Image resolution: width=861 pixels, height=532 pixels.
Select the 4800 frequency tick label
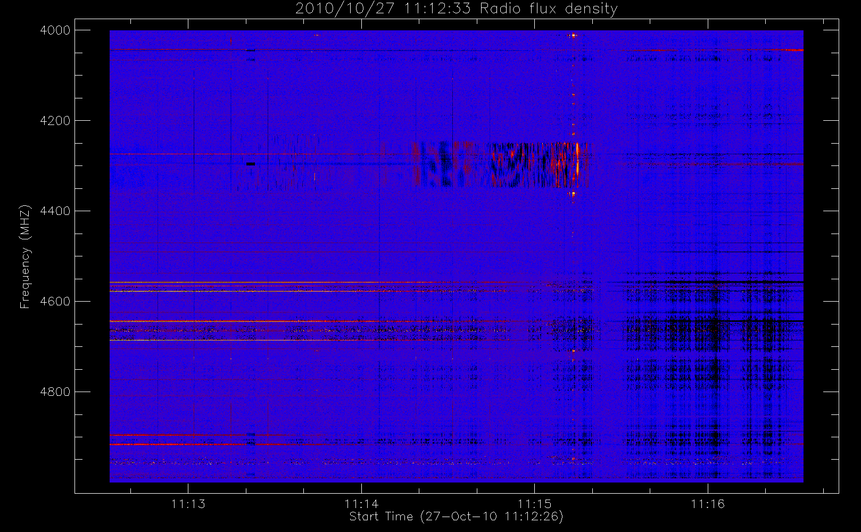pyautogui.click(x=55, y=392)
